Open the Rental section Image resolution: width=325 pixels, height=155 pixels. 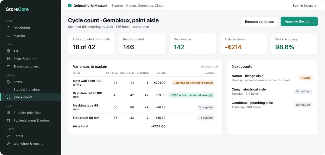pos(31,136)
